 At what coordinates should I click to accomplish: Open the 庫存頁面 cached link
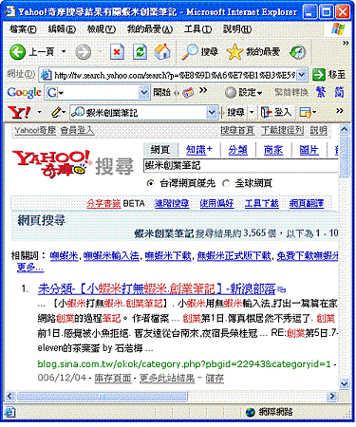(x=113, y=378)
